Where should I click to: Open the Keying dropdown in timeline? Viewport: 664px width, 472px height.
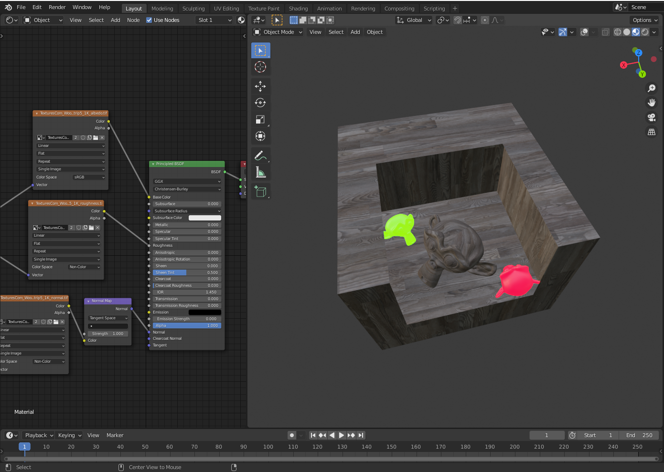[x=70, y=435]
